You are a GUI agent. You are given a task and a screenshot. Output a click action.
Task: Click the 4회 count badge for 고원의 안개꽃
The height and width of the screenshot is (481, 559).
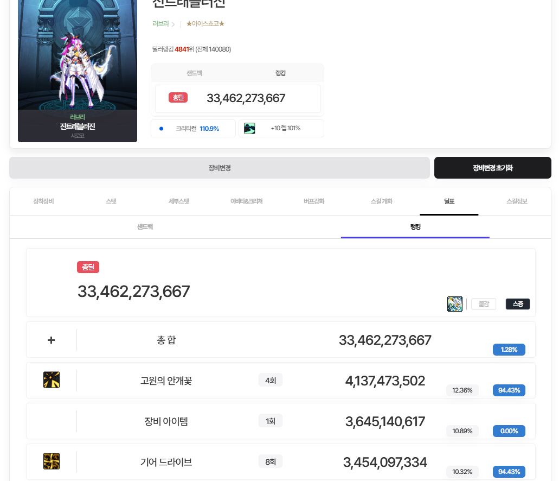(x=271, y=381)
